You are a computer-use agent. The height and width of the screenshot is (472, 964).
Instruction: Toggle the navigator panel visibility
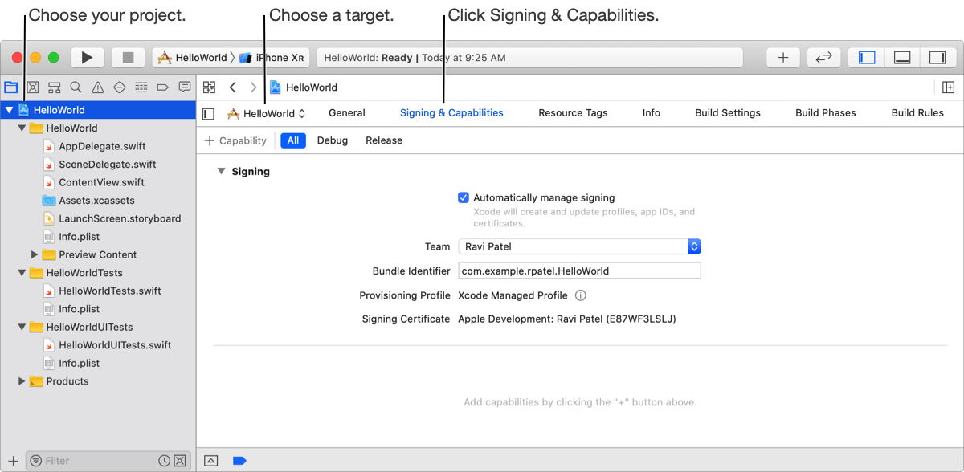point(867,57)
